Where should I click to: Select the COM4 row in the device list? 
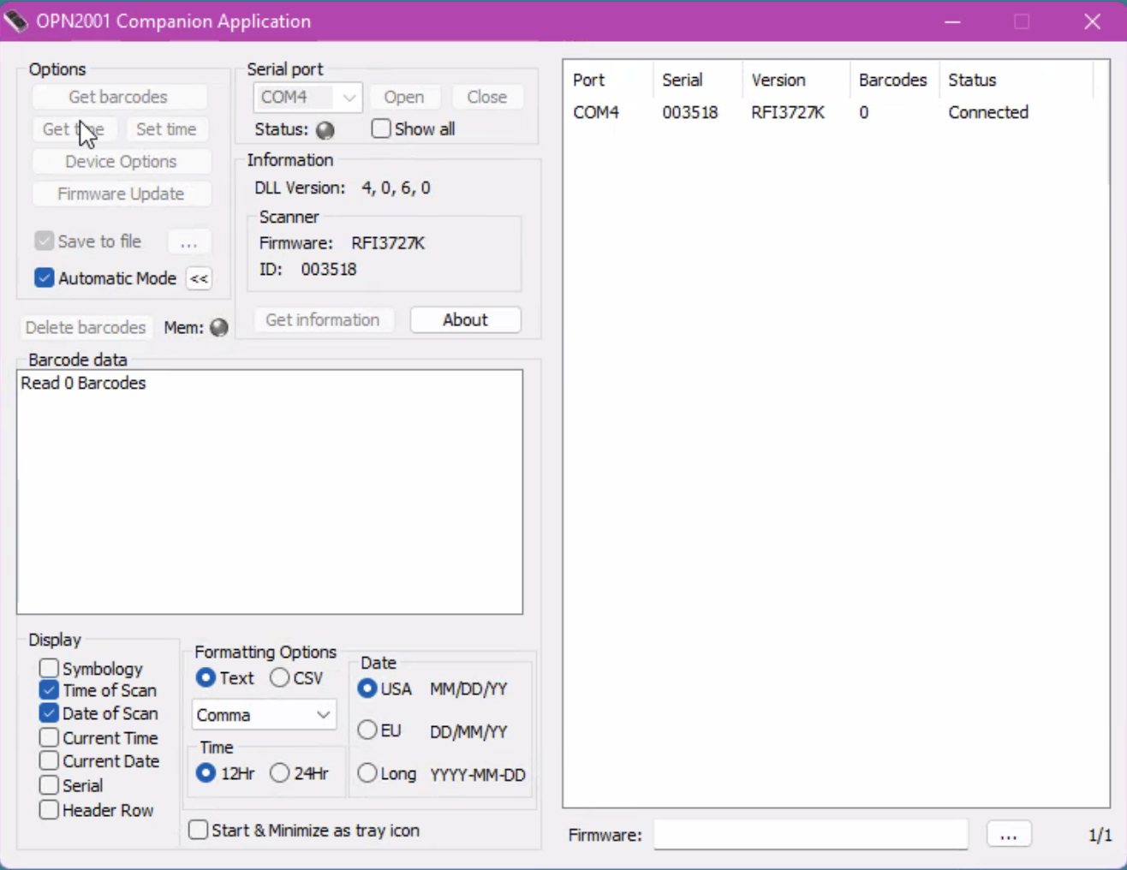tap(771, 112)
